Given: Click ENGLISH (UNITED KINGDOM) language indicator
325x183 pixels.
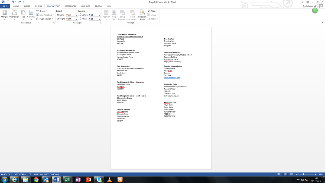Looking at the screenshot, I should [x=47, y=174].
